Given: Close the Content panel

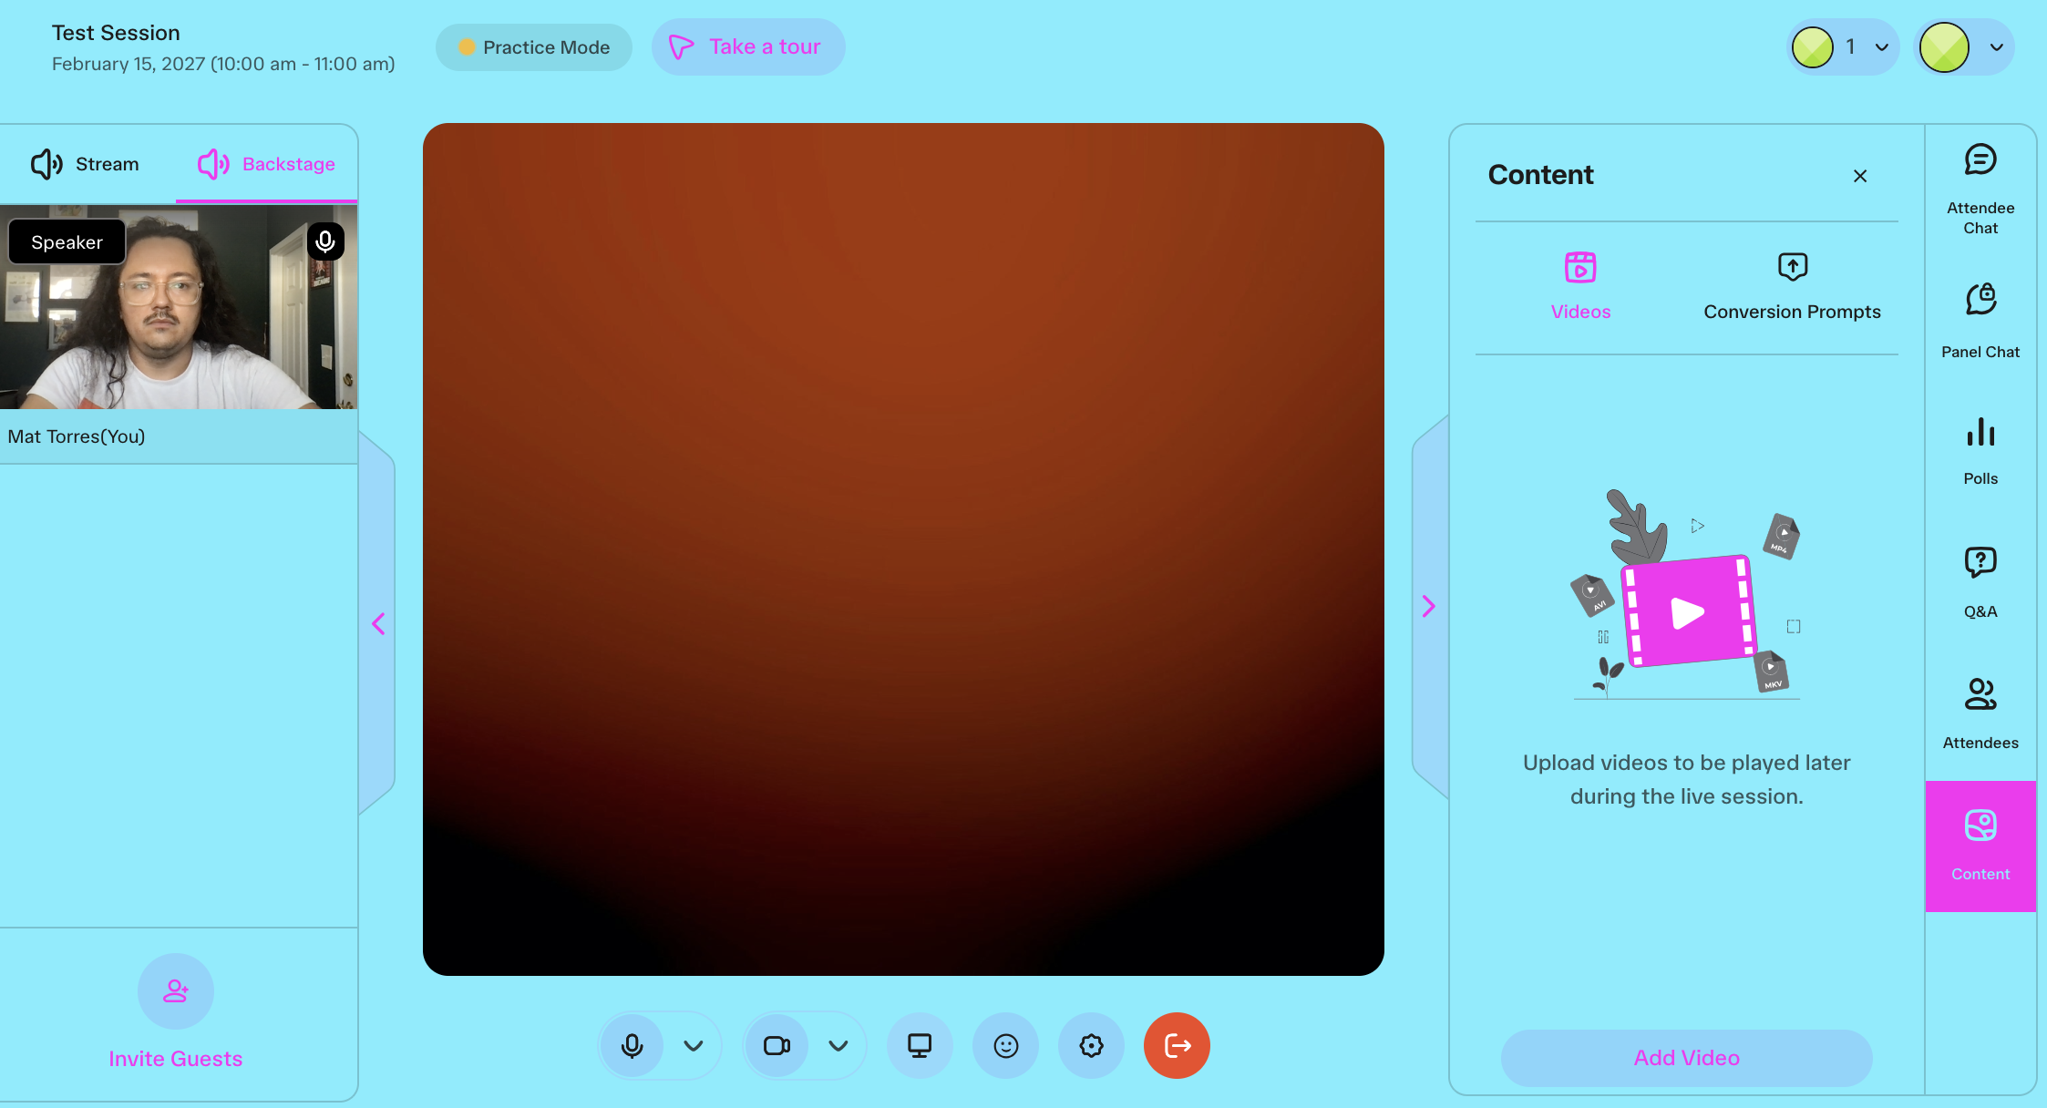Looking at the screenshot, I should tap(1860, 176).
